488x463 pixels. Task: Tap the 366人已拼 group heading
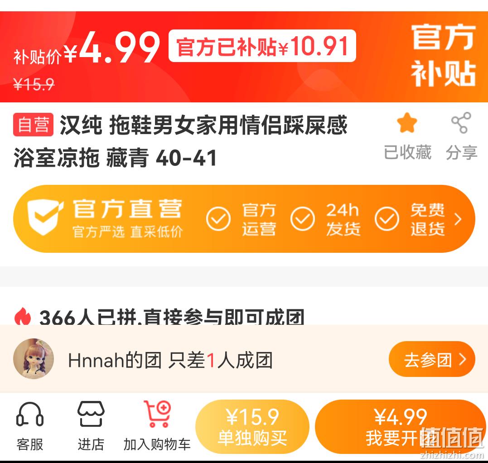click(171, 317)
